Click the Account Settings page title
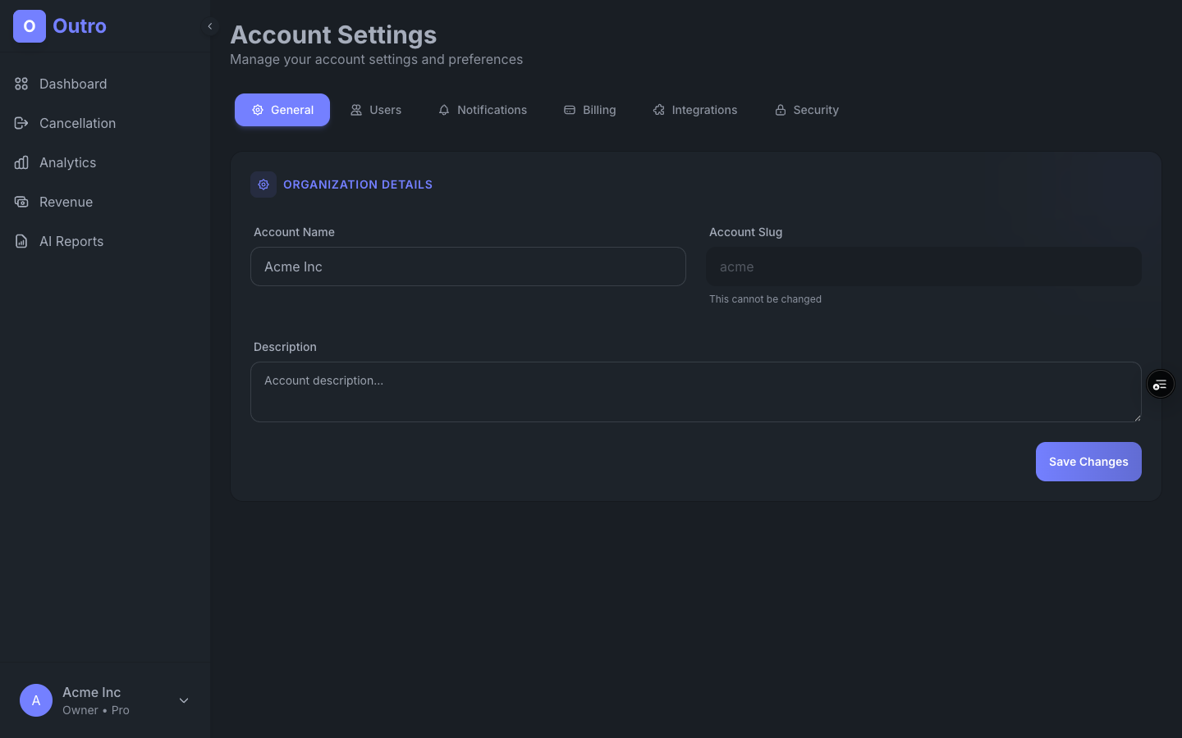The height and width of the screenshot is (738, 1182). pyautogui.click(x=333, y=34)
